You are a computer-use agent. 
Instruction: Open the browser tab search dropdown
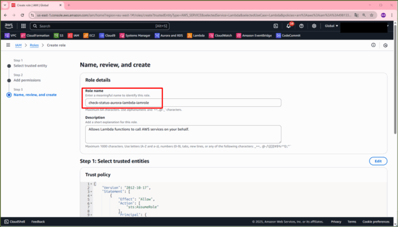(4, 5)
